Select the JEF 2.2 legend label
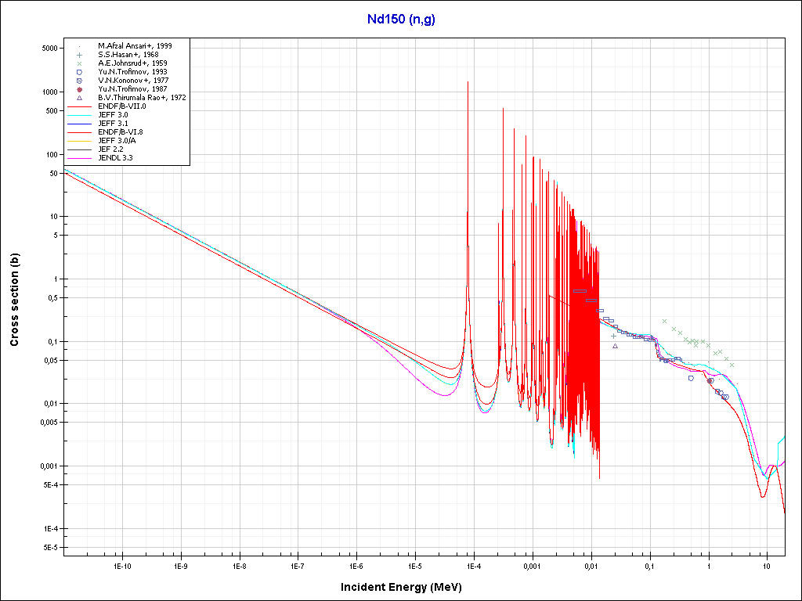 pos(111,149)
